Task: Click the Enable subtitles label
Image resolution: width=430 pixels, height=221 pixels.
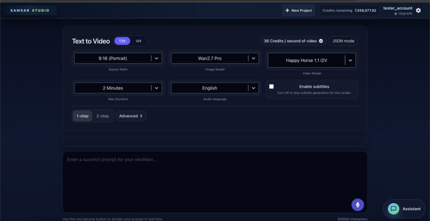Action: pos(314,87)
